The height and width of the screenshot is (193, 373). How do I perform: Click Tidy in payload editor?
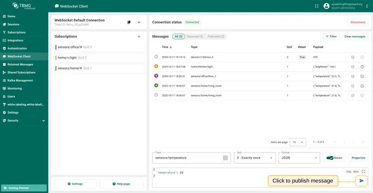(348, 172)
